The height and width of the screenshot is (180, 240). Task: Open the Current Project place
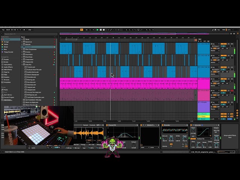tap(10, 97)
